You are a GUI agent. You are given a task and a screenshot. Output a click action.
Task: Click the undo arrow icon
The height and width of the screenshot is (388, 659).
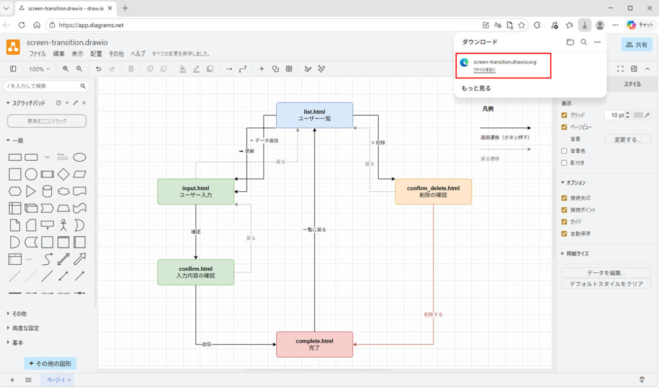tap(98, 69)
